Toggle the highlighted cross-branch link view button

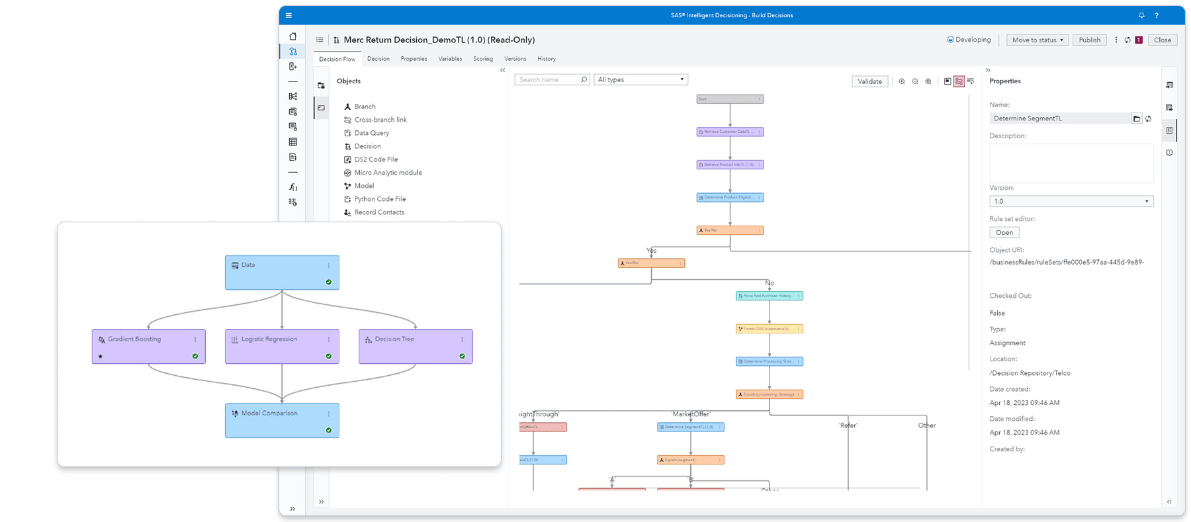click(x=959, y=81)
